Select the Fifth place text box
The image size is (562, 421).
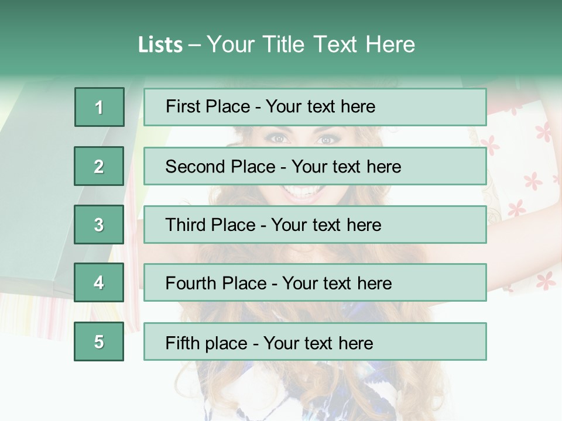click(x=315, y=341)
